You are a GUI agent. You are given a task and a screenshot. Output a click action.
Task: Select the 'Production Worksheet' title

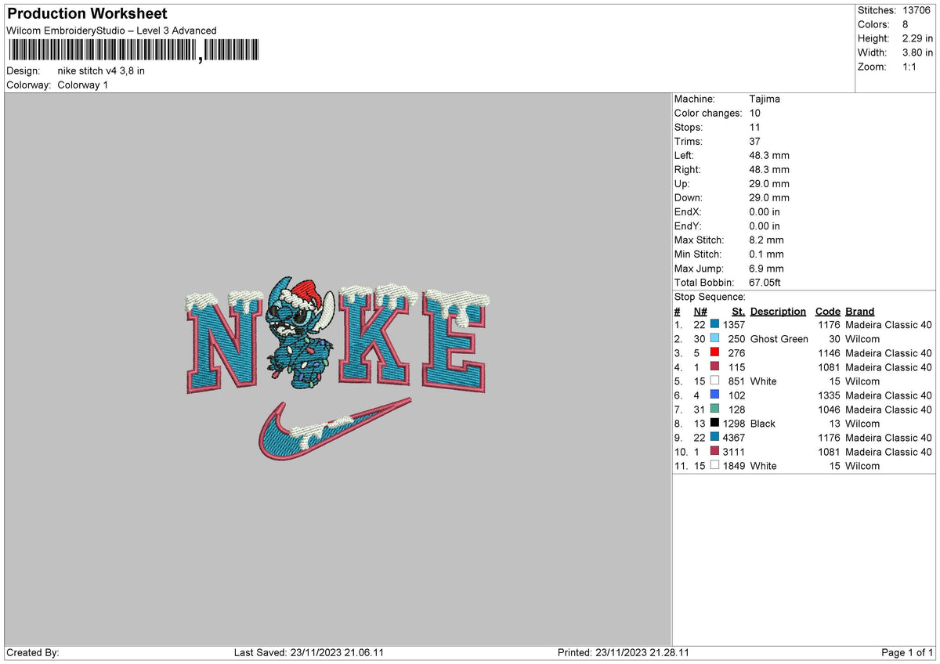[x=87, y=14]
